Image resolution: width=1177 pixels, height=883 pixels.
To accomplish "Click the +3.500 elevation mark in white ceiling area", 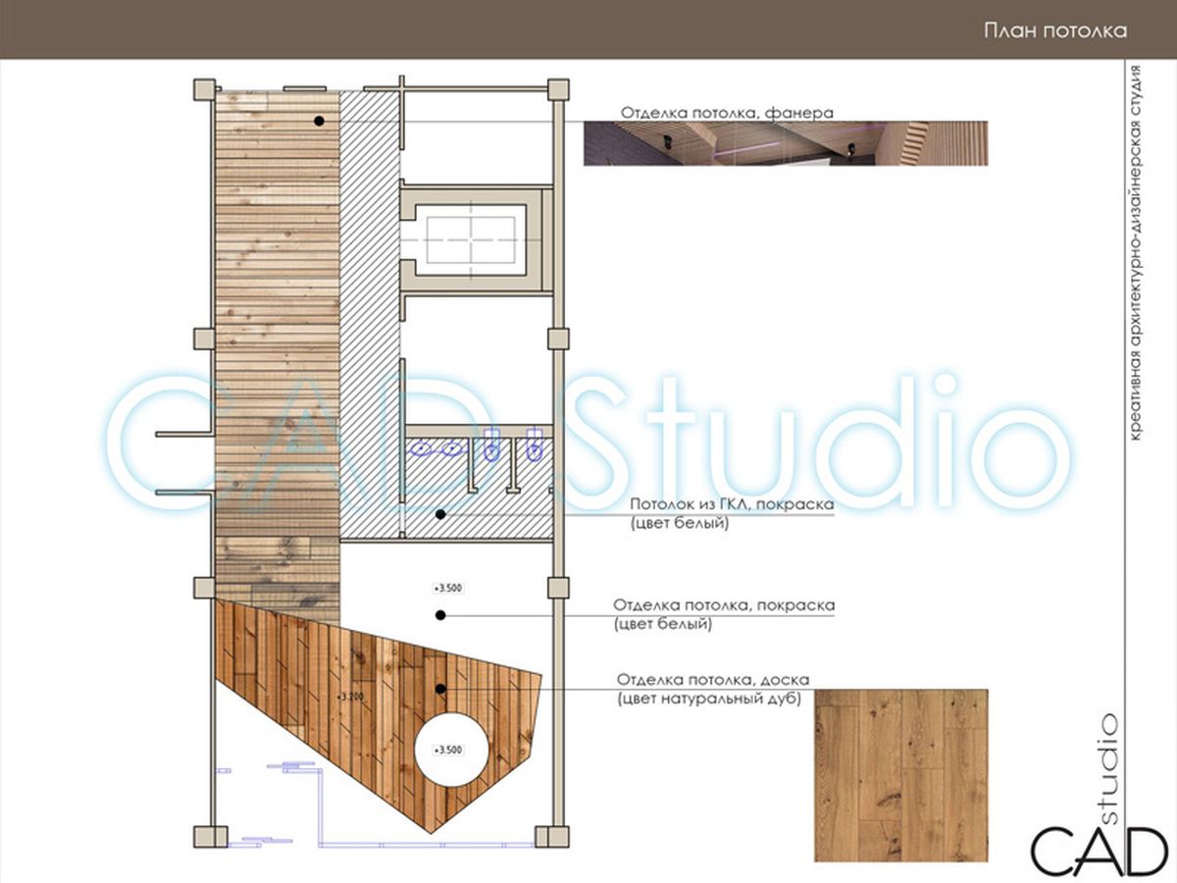I will coord(447,588).
